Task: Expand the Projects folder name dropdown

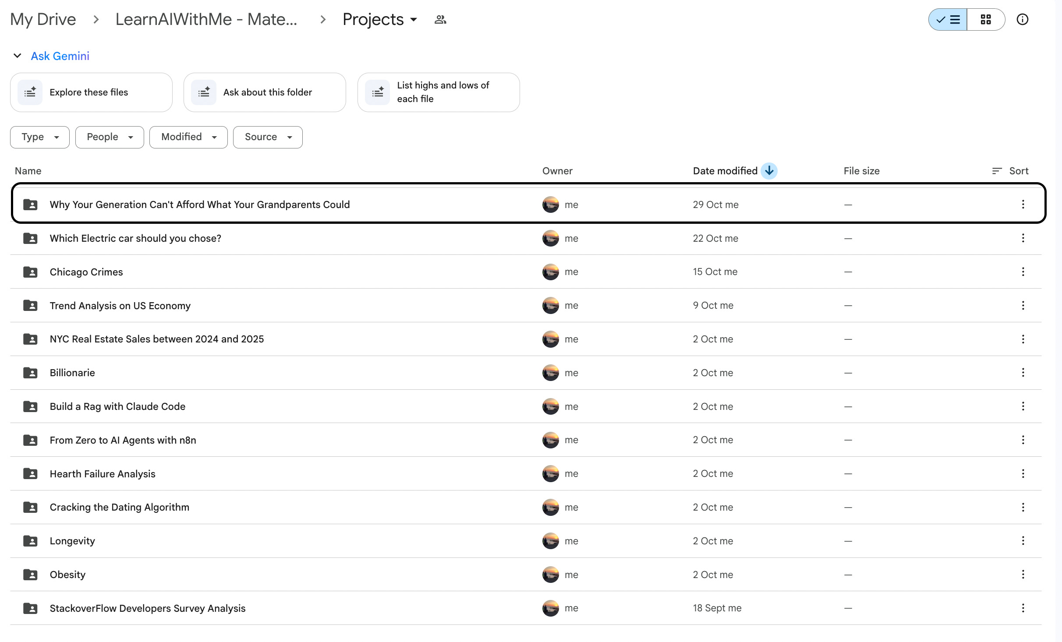Action: click(413, 20)
